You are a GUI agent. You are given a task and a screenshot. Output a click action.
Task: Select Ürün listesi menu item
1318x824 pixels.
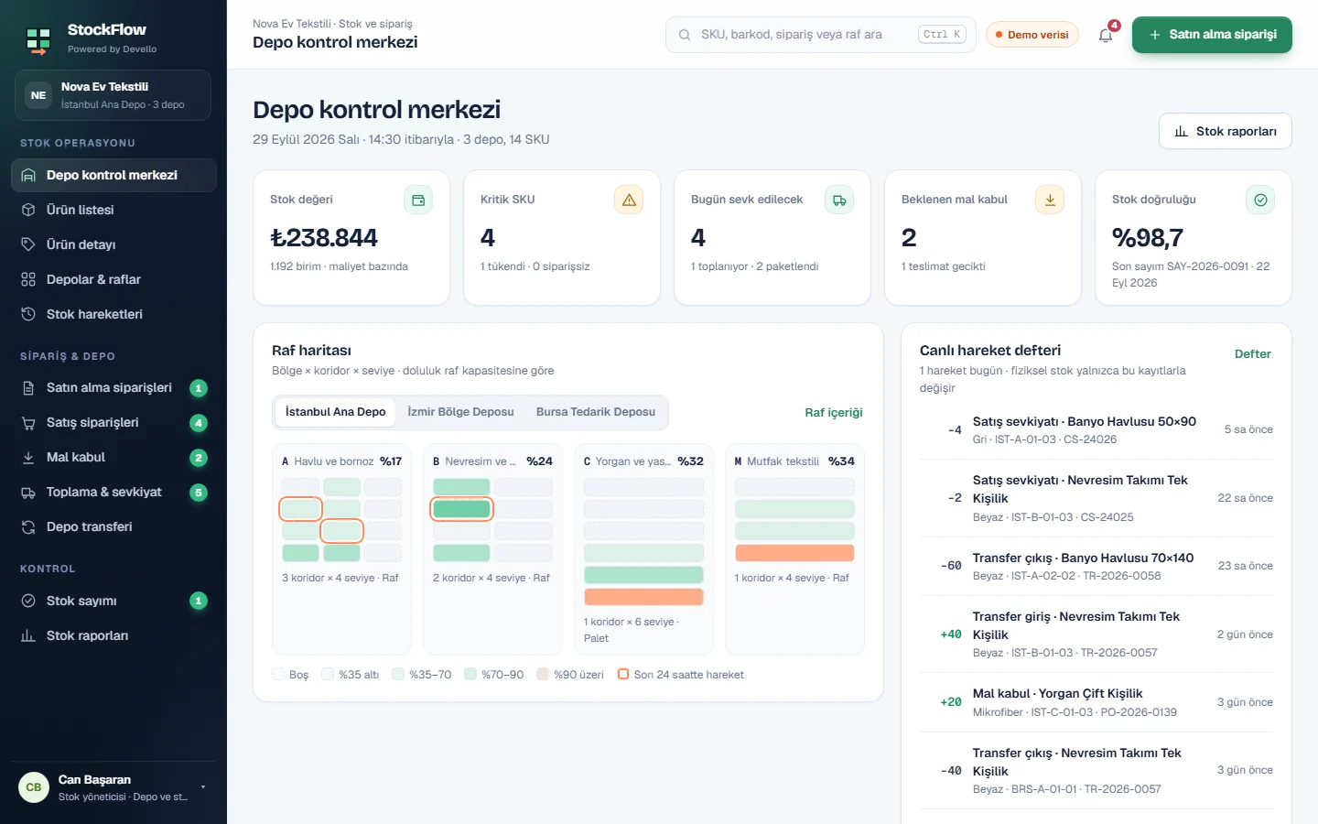click(113, 210)
